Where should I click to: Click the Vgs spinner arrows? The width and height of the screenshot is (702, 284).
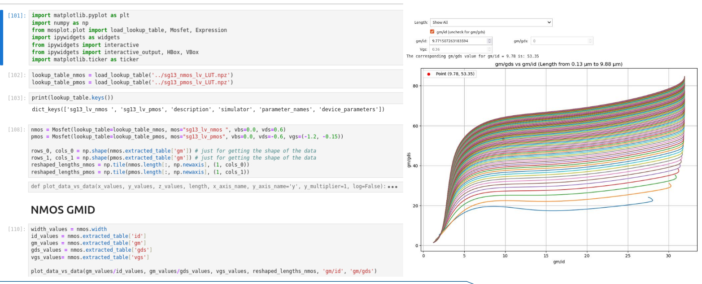(489, 49)
